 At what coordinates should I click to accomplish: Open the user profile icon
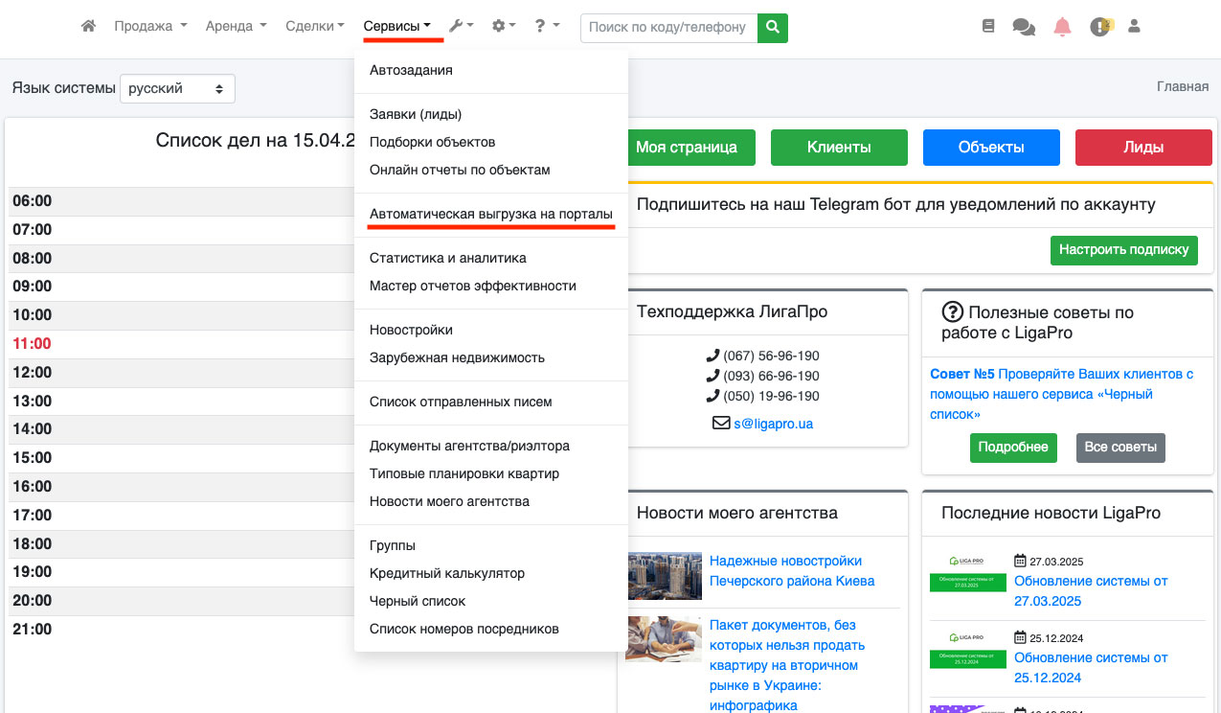(x=1135, y=27)
